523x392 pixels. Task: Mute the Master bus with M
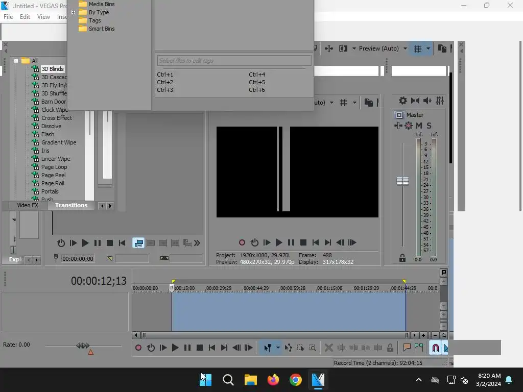click(x=419, y=126)
